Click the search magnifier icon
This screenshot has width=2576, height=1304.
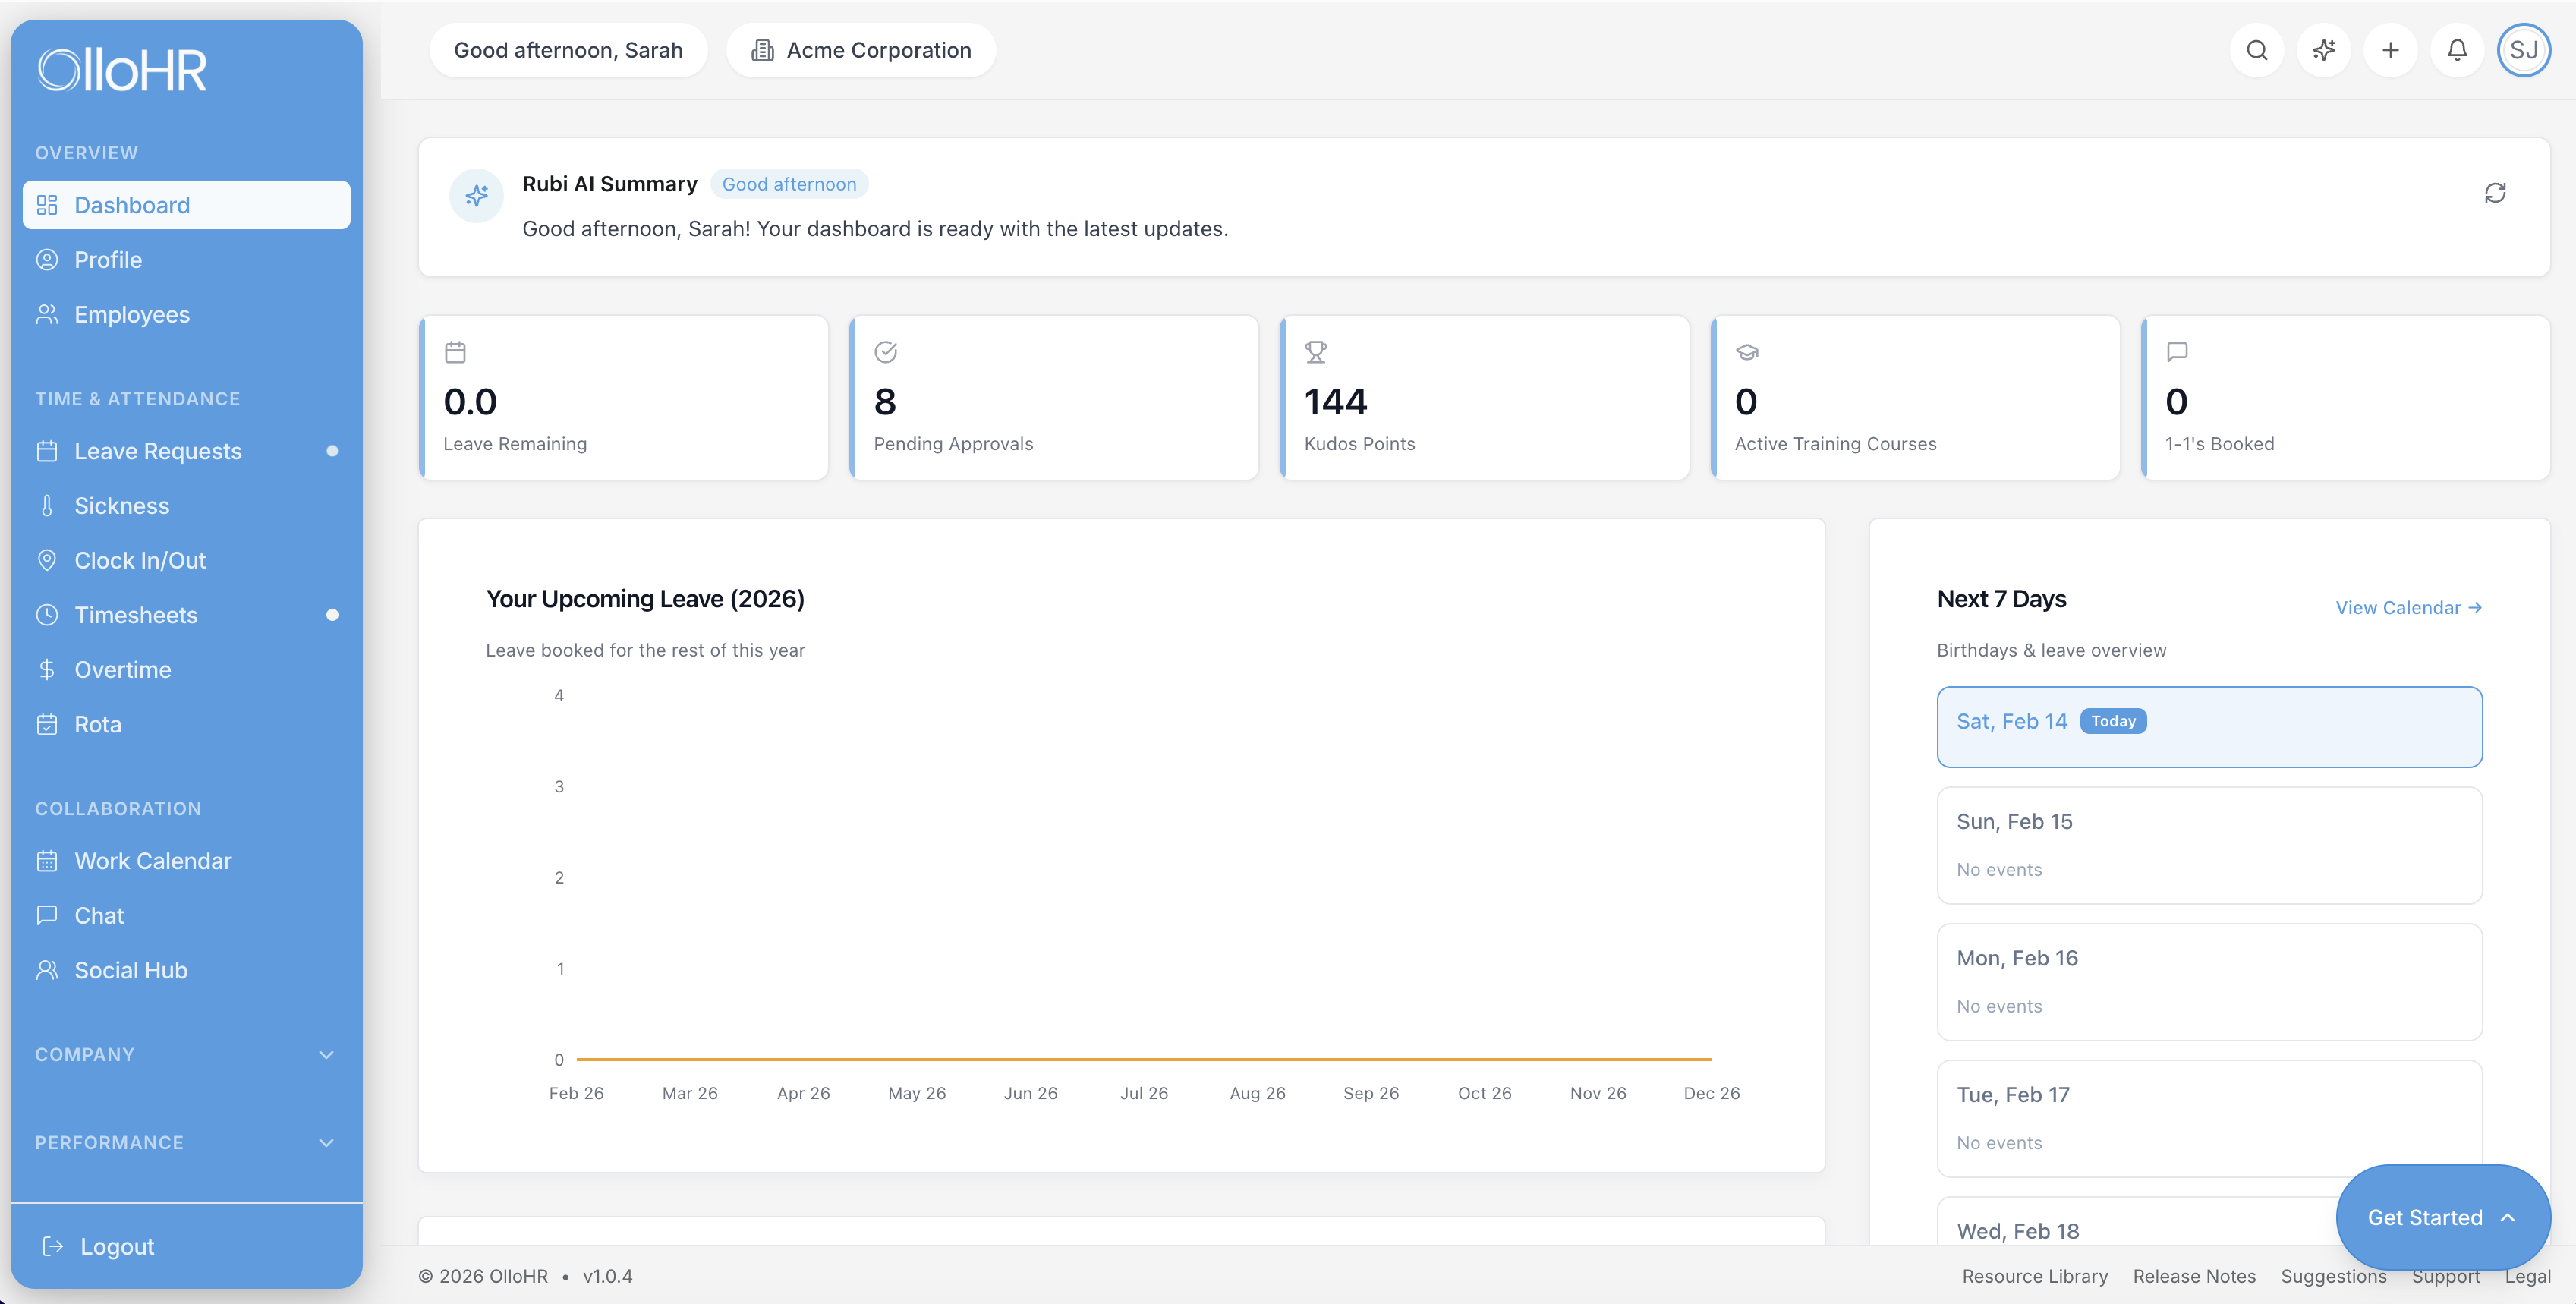(2256, 50)
